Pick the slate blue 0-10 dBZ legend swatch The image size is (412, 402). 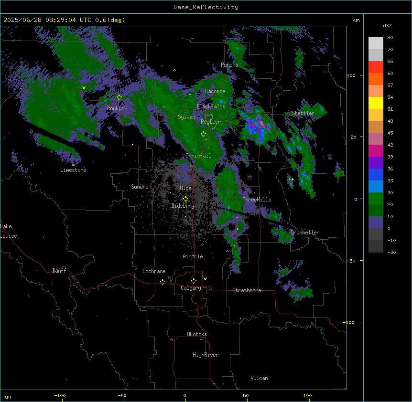click(376, 222)
